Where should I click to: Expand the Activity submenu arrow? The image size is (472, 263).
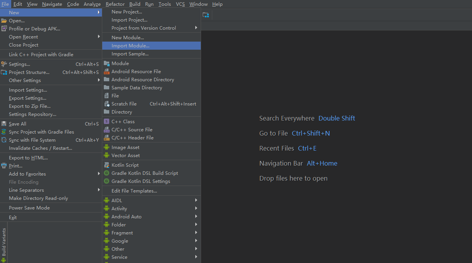point(196,208)
